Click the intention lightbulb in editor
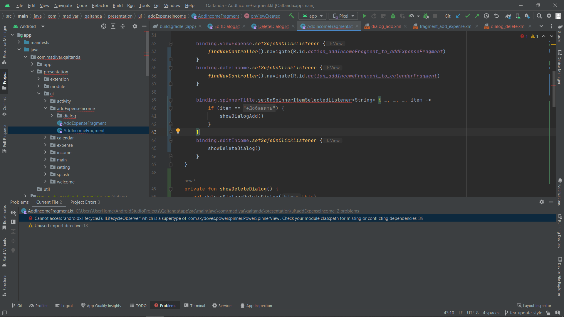 pyautogui.click(x=178, y=131)
